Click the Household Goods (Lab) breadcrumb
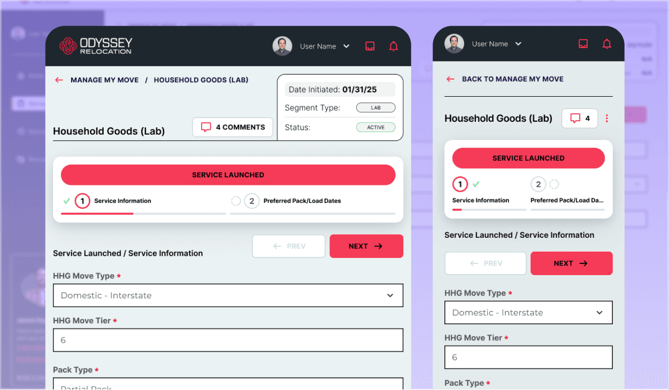Image resolution: width=669 pixels, height=390 pixels. click(x=201, y=80)
